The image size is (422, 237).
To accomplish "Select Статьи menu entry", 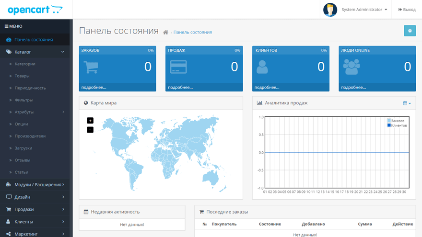I will pyautogui.click(x=22, y=172).
